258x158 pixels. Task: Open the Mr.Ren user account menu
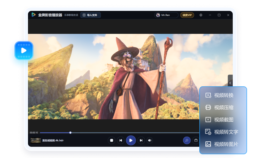pyautogui.click(x=167, y=15)
